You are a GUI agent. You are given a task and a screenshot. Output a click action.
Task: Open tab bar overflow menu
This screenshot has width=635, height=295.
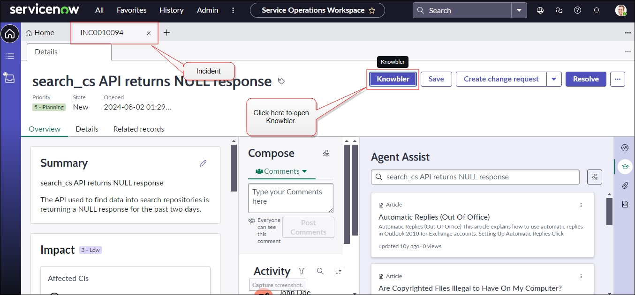pos(628,33)
